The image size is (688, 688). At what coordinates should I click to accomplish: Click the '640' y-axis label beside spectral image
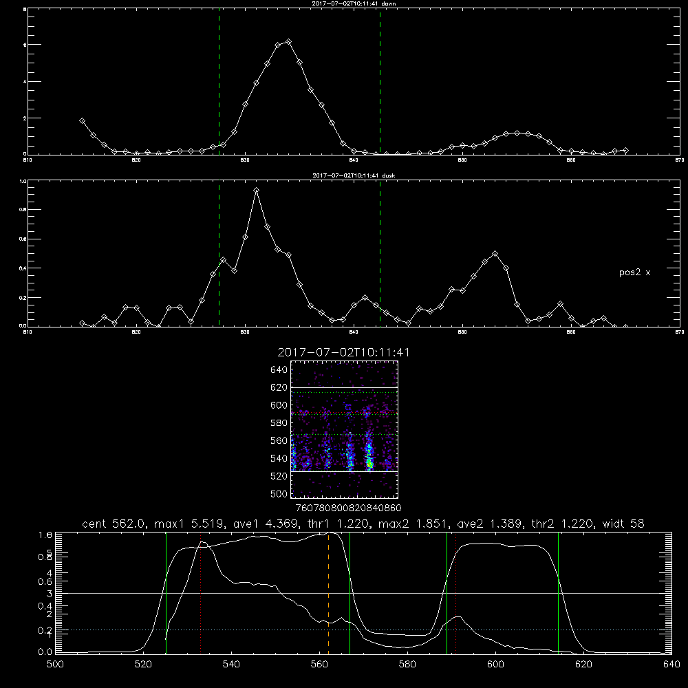pyautogui.click(x=279, y=370)
